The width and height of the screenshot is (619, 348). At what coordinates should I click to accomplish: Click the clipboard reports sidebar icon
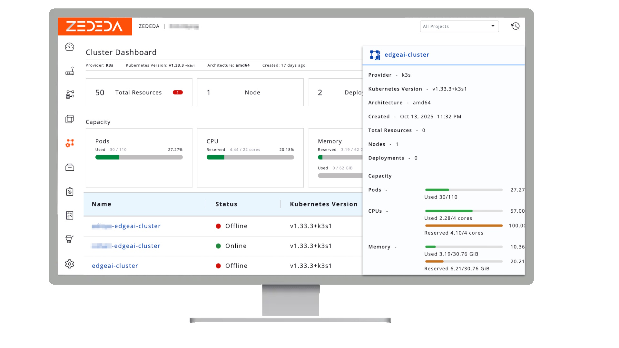[x=70, y=191]
